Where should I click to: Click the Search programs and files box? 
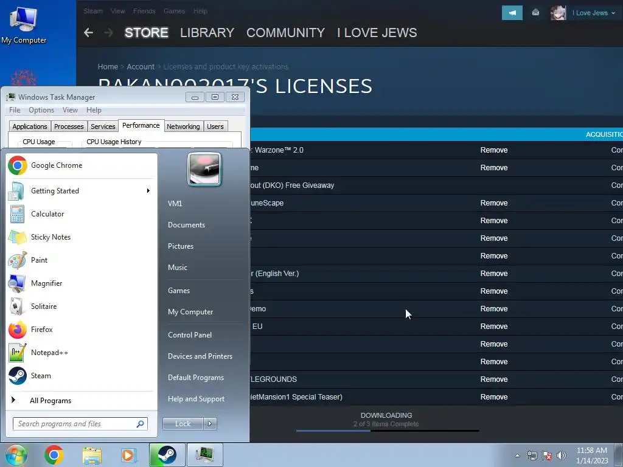80,424
